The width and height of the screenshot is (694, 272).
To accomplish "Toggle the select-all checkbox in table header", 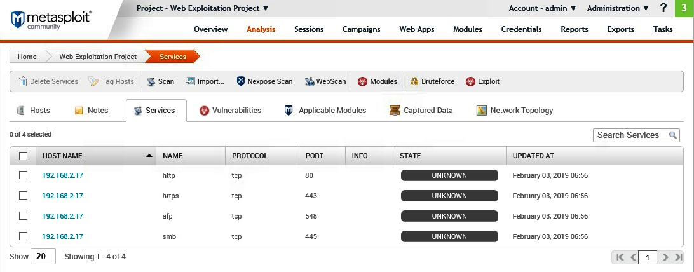I will 24,156.
